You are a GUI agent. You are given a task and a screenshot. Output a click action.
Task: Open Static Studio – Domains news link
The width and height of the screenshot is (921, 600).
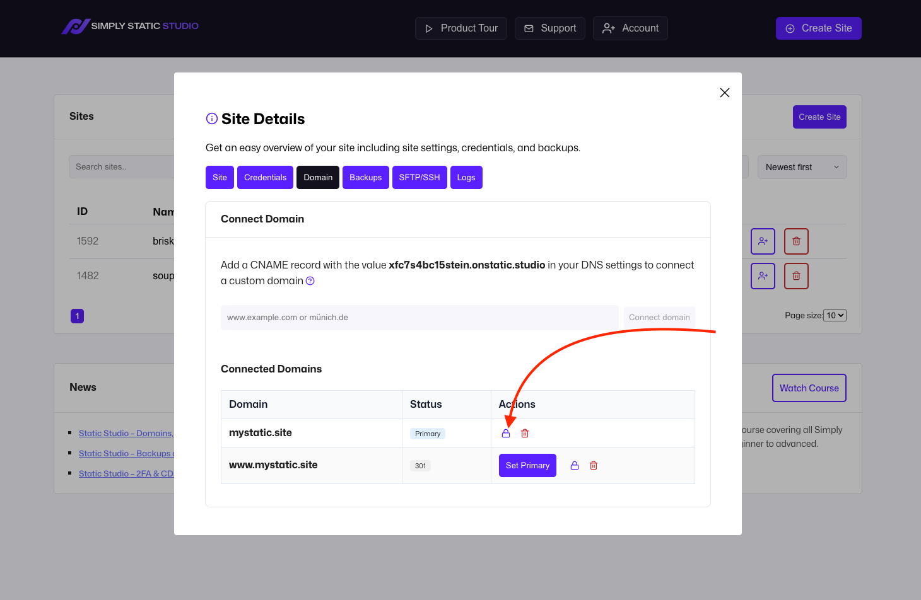(x=126, y=434)
